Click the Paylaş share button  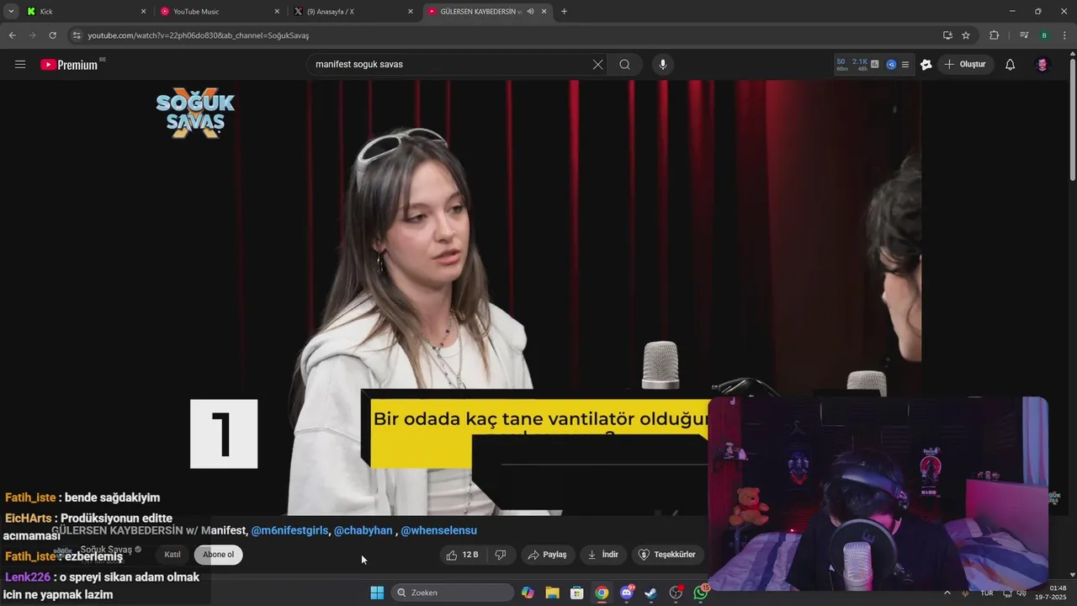(x=547, y=555)
